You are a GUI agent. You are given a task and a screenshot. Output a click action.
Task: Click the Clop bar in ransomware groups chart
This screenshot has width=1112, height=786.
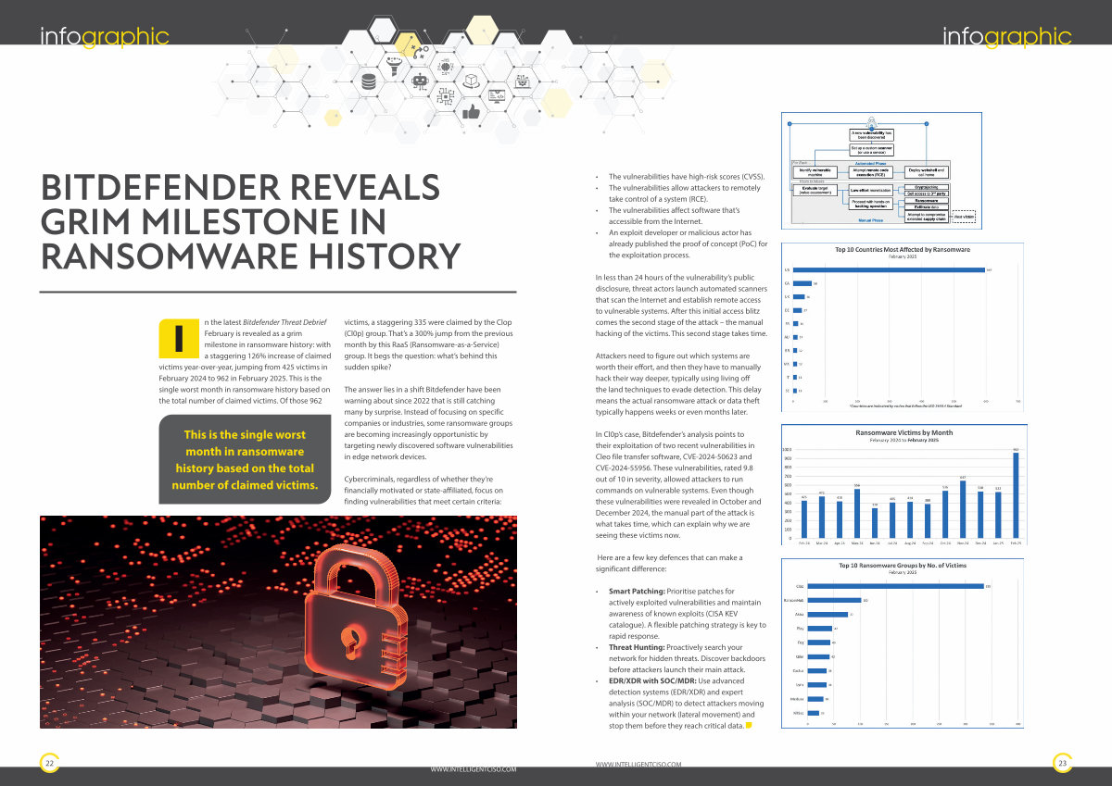pos(895,586)
